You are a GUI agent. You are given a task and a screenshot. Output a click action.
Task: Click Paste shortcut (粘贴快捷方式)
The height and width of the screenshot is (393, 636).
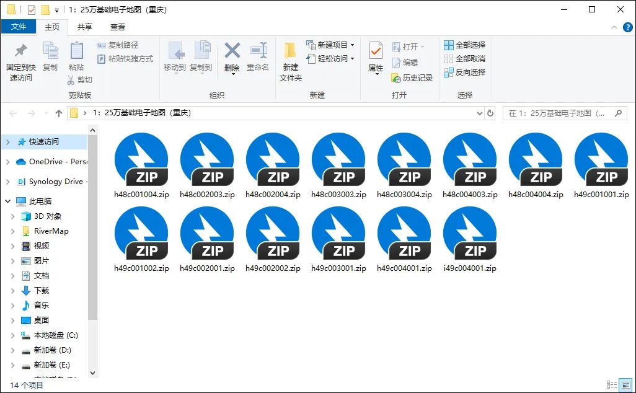tap(125, 59)
